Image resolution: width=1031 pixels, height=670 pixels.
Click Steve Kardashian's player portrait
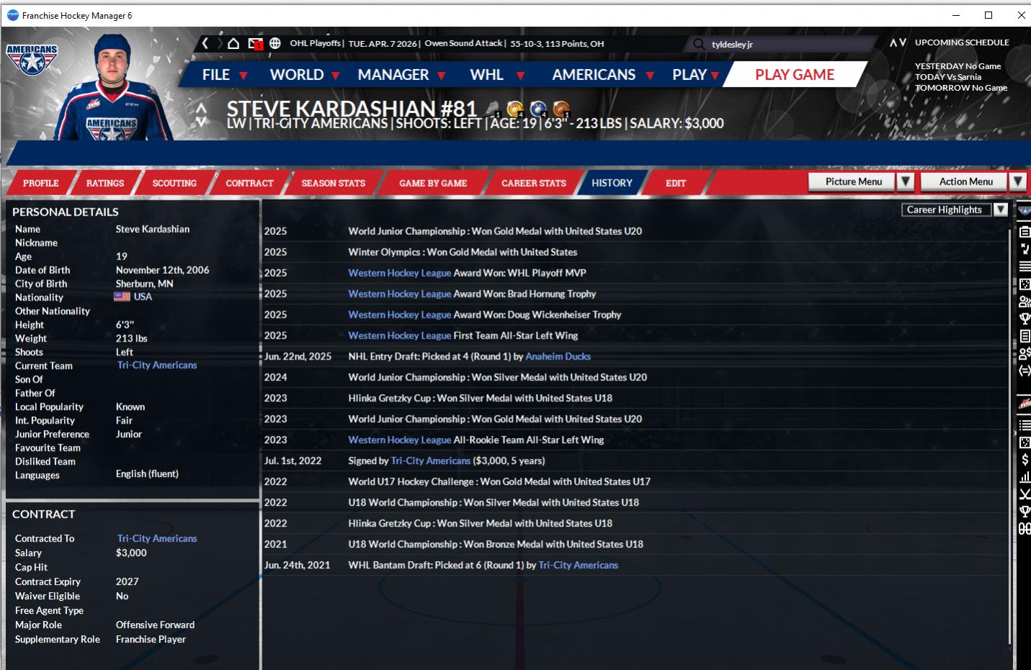(113, 86)
